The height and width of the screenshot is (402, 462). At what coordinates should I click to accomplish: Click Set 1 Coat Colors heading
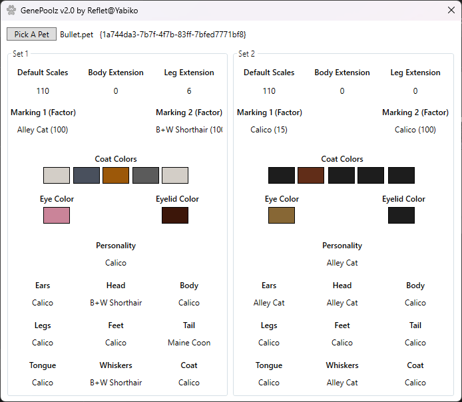click(x=116, y=159)
